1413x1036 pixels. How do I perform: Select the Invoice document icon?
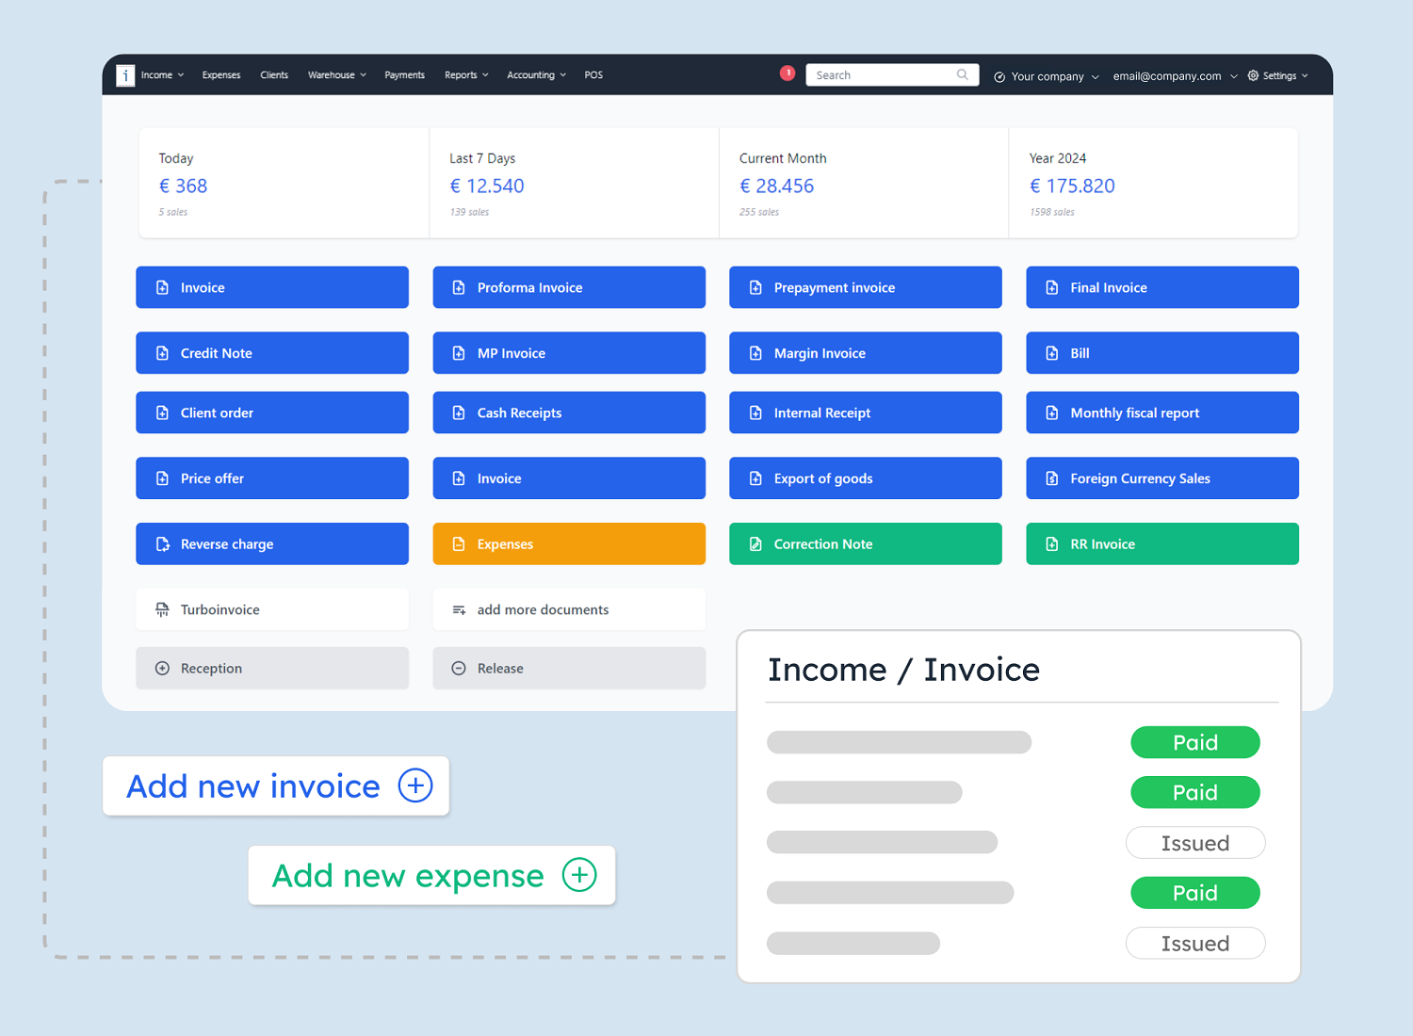(x=162, y=287)
